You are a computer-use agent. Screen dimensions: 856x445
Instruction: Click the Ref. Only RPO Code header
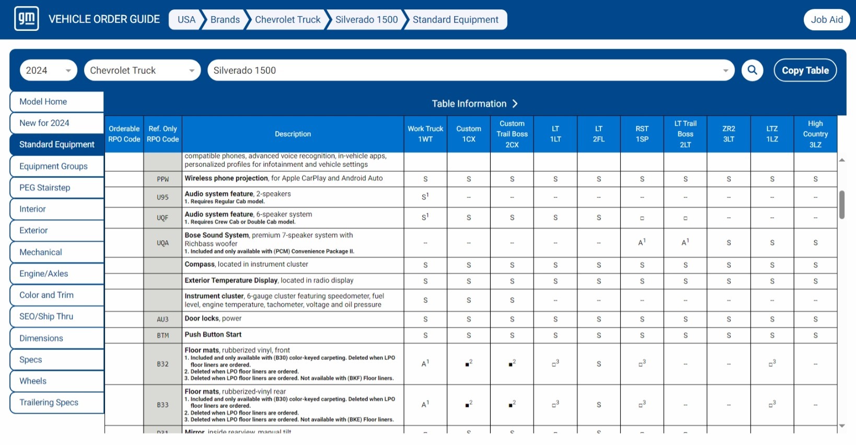(163, 134)
